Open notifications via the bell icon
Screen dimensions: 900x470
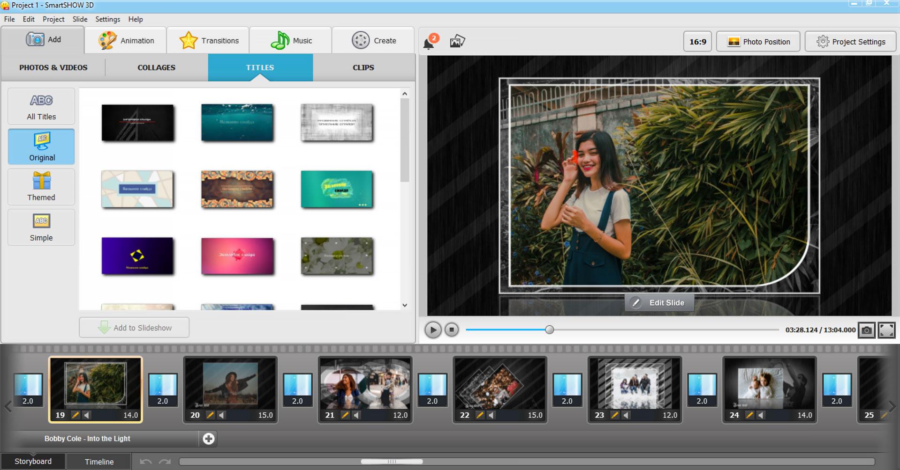[429, 42]
